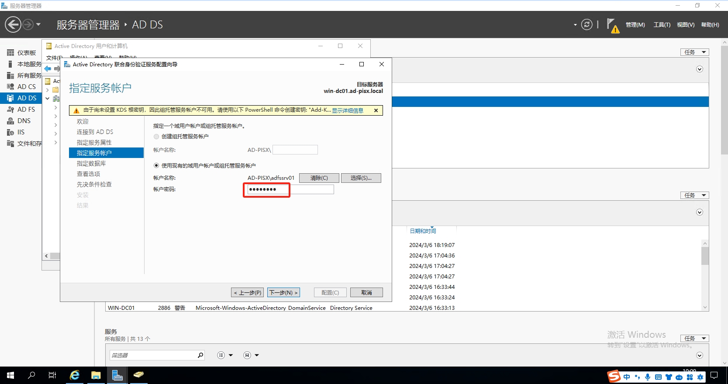
Task: Select the create group managed service account option
Action: click(156, 137)
